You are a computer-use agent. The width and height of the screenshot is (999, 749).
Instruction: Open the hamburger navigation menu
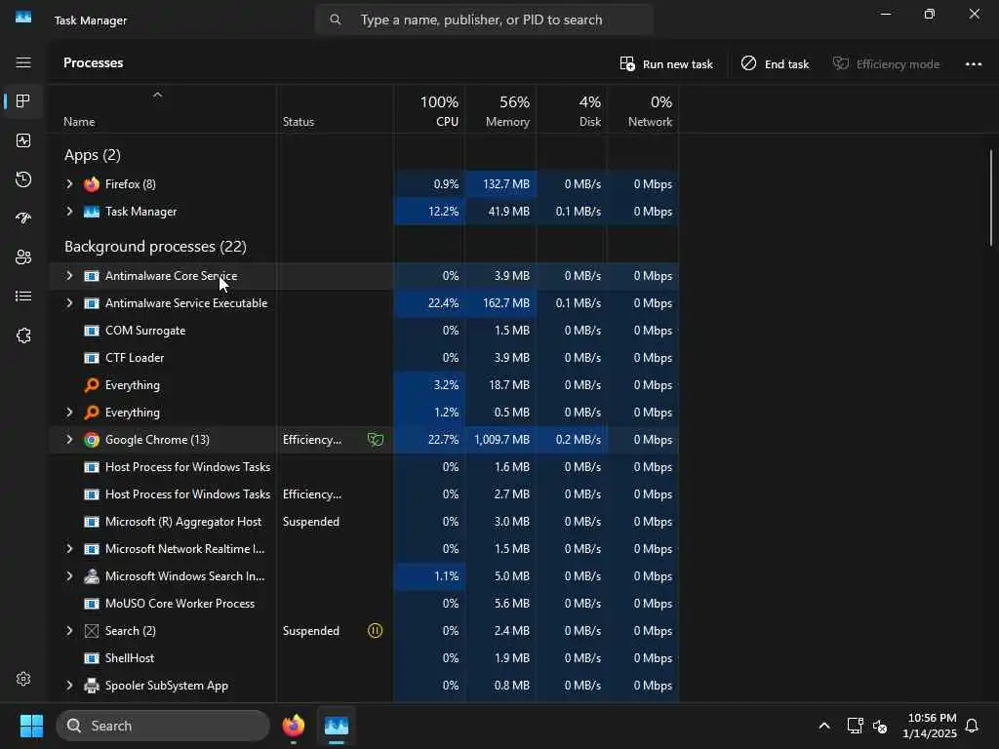click(23, 62)
